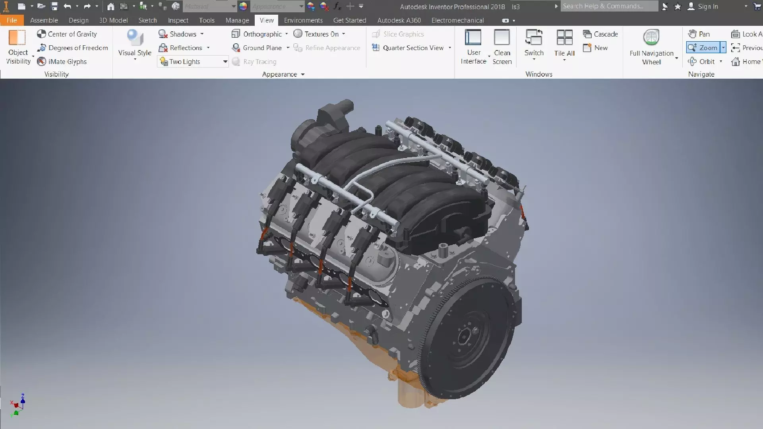Toggle Degrees of Freedom display
Screen dimensions: 763x429
pyautogui.click(x=72, y=48)
